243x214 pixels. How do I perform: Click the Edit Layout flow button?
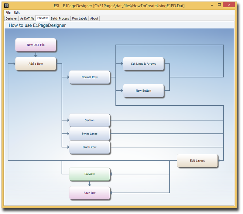[197, 161]
